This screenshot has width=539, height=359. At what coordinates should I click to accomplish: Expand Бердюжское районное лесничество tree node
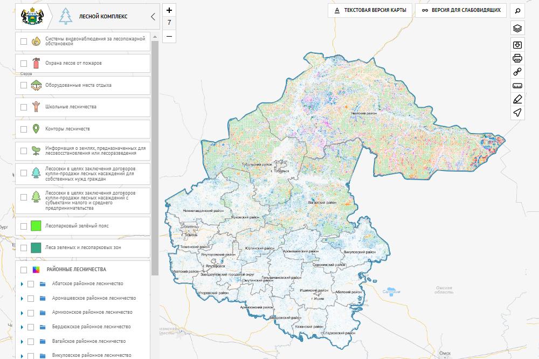(x=22, y=327)
